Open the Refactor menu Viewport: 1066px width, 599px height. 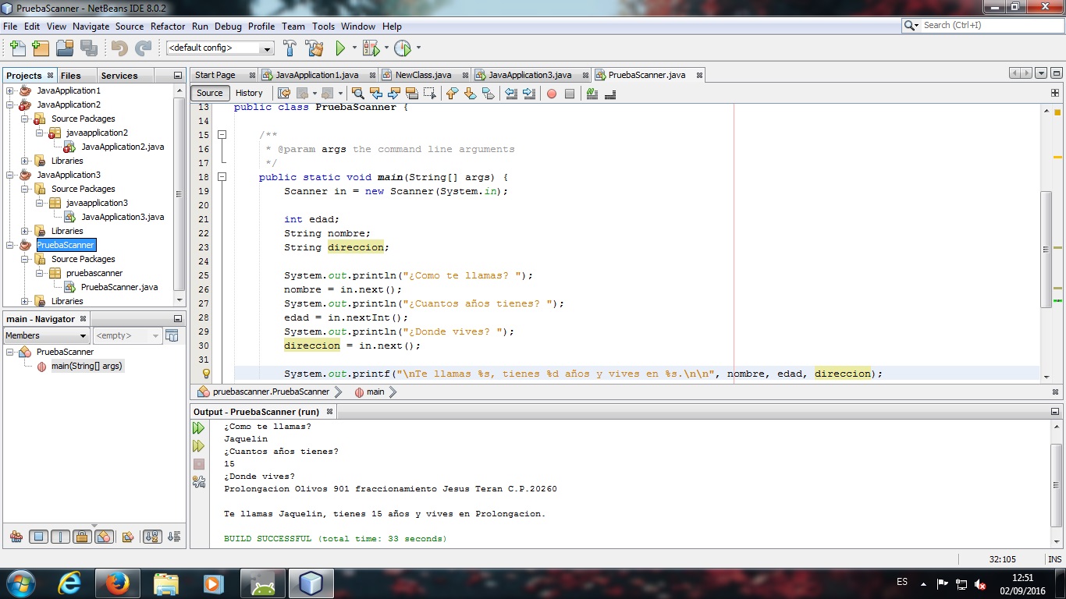pos(168,26)
